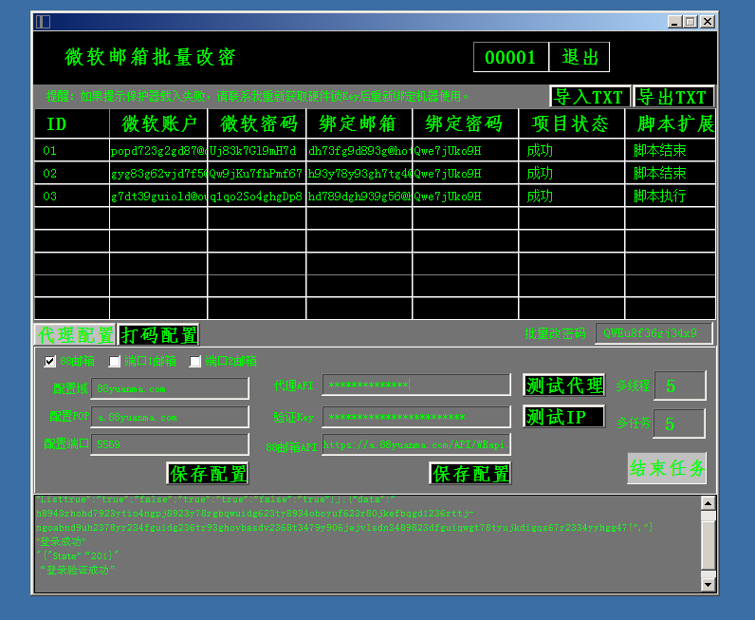The image size is (755, 620).
Task: Click the 多线程 value field
Action: (x=680, y=385)
